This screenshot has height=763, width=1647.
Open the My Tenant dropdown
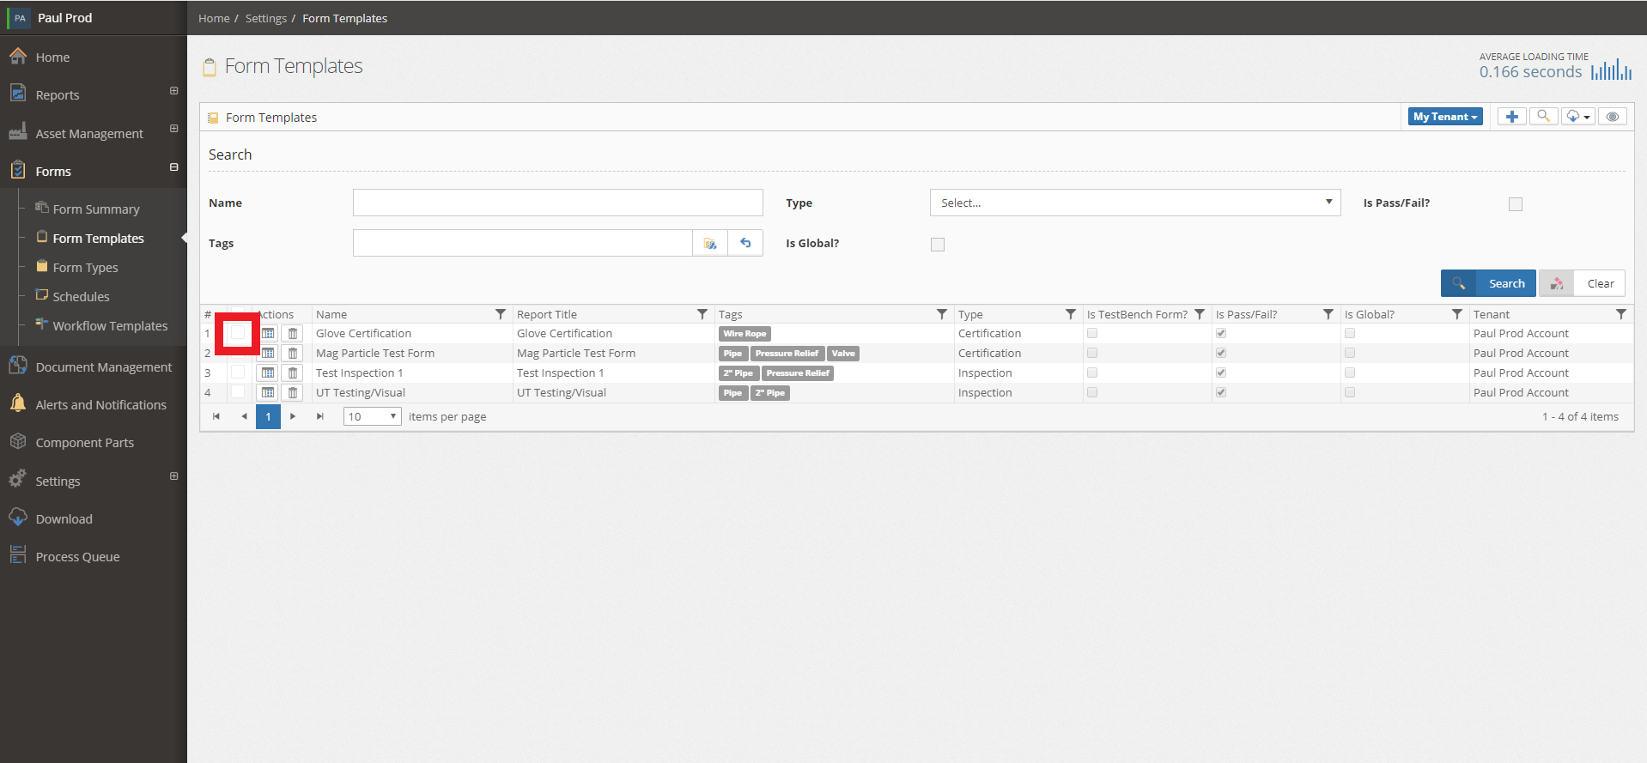(1445, 117)
